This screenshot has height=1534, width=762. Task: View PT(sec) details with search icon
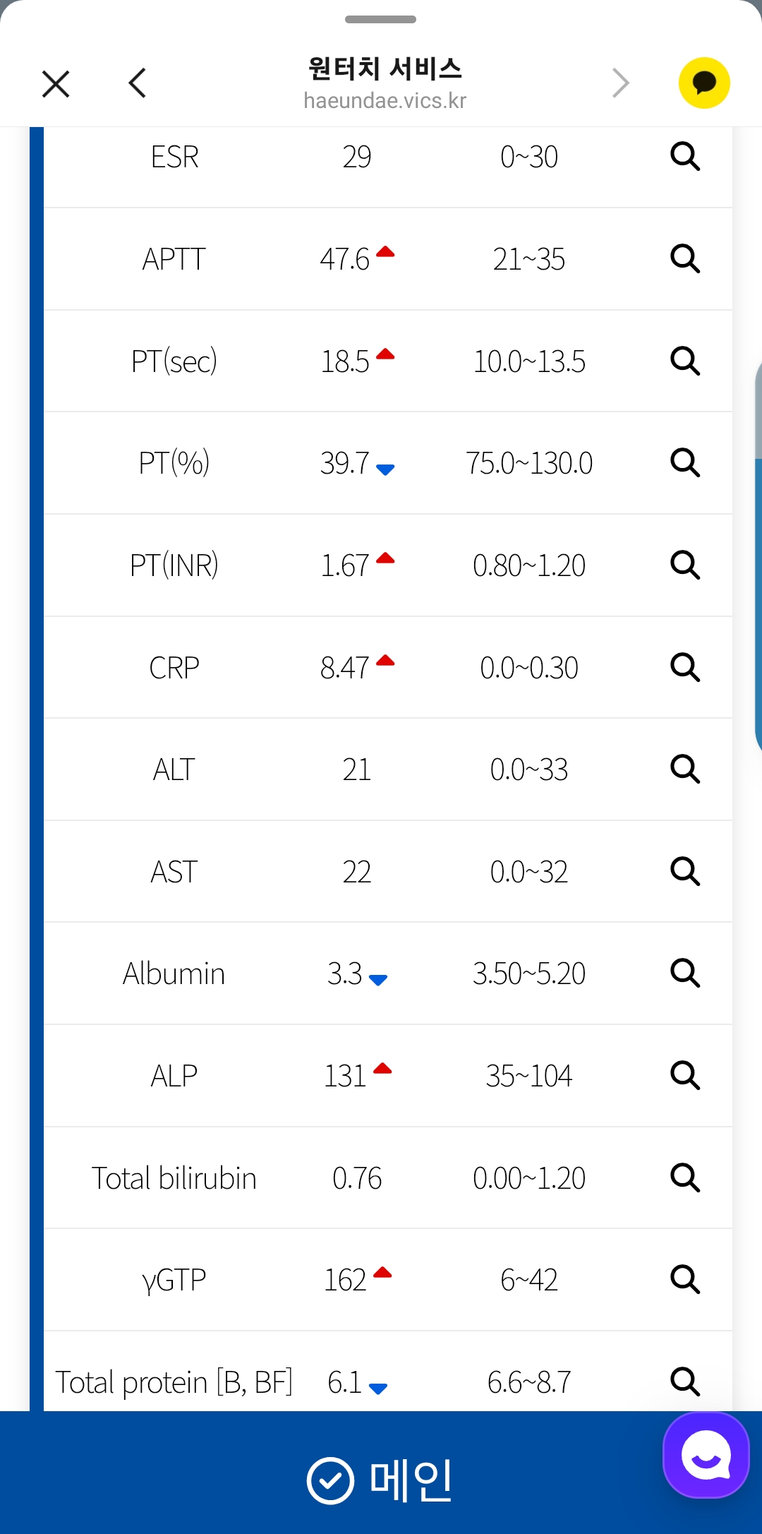pos(685,361)
